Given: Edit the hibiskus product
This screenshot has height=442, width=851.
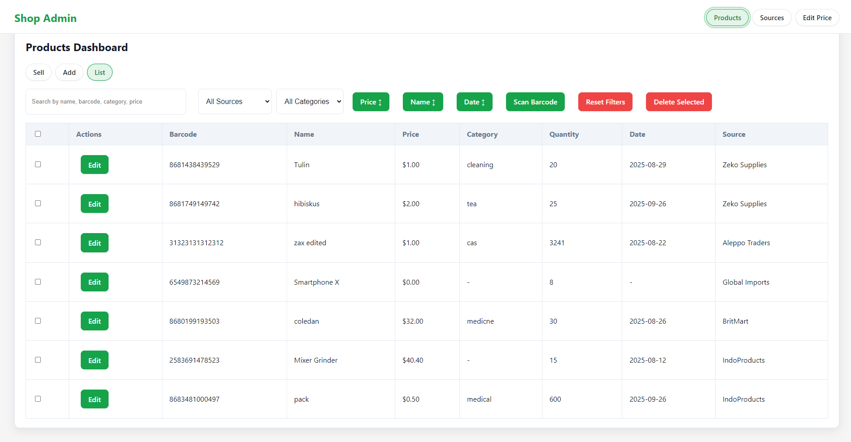Looking at the screenshot, I should 94,204.
